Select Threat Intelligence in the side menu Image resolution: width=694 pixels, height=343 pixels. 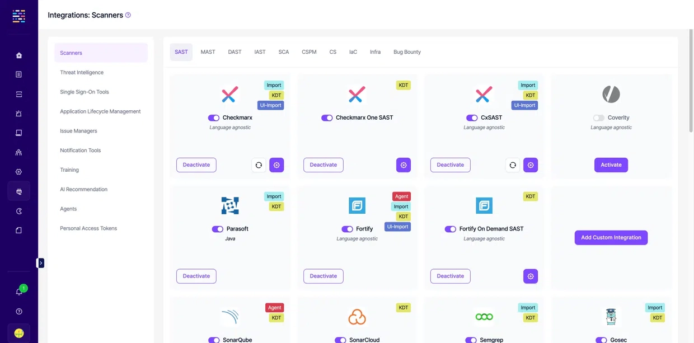pyautogui.click(x=82, y=73)
